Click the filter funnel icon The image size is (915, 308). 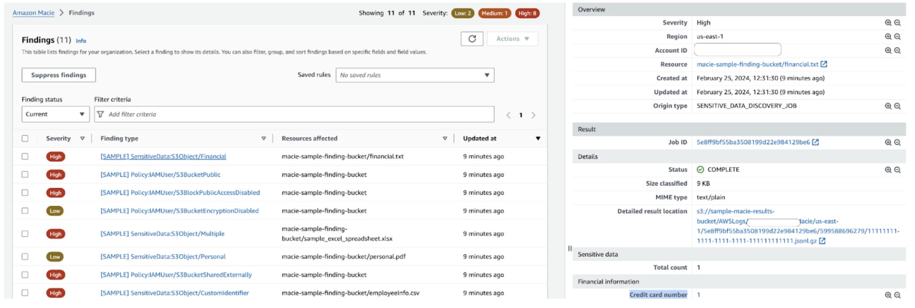coord(101,114)
